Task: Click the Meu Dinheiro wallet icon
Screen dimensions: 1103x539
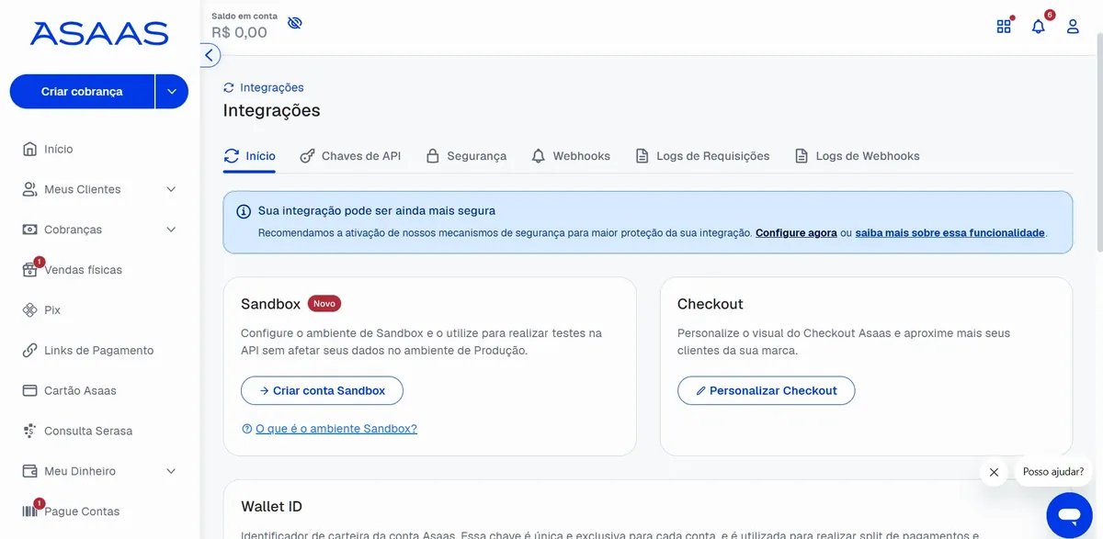Action: [29, 471]
